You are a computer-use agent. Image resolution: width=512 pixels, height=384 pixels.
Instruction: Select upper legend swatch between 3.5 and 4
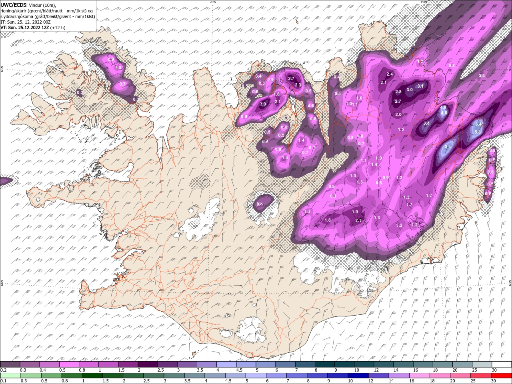pyautogui.click(x=206, y=364)
